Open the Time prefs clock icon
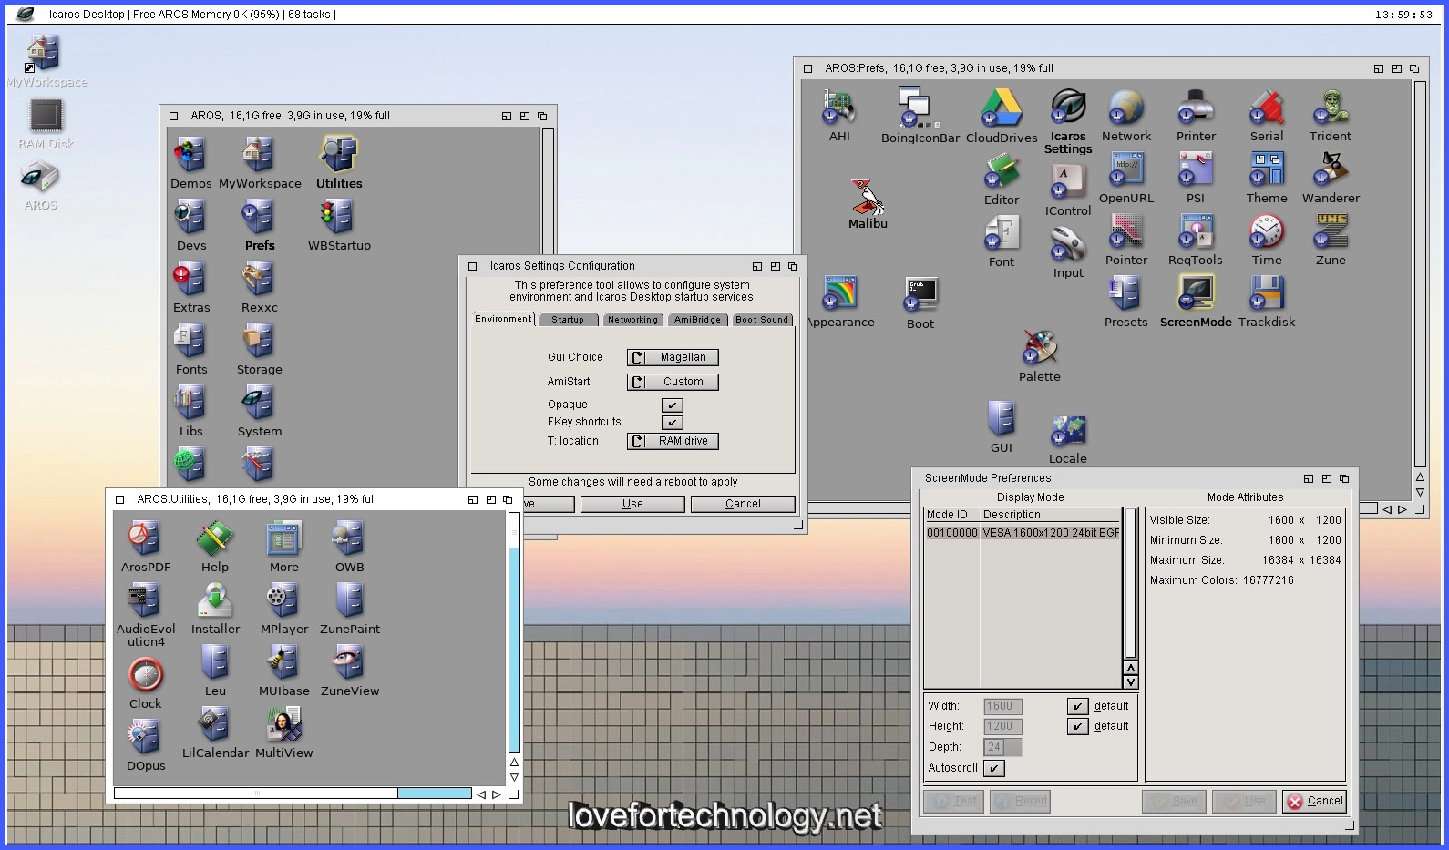The image size is (1449, 850). 1266,232
